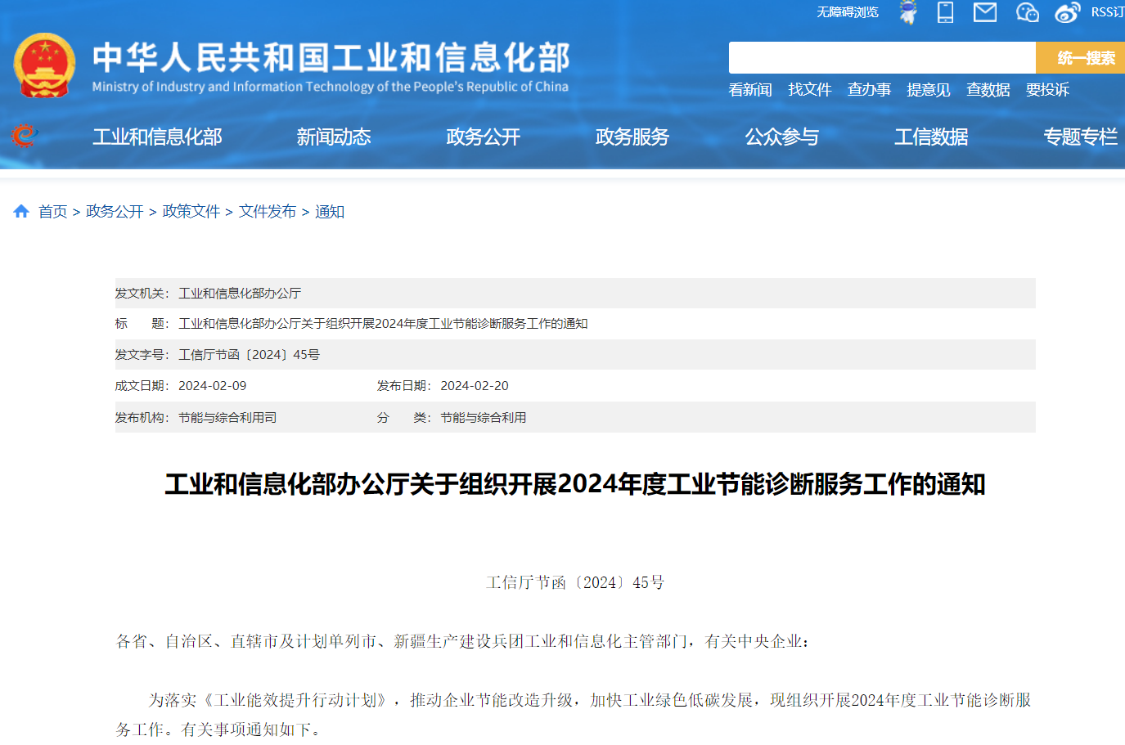Image resolution: width=1125 pixels, height=745 pixels.
Task: Navigate to 政策文件 in breadcrumb
Action: [x=191, y=212]
